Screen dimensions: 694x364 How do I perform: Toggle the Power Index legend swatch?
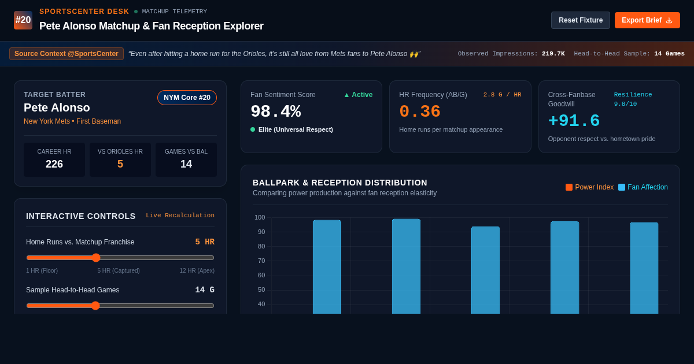[569, 187]
